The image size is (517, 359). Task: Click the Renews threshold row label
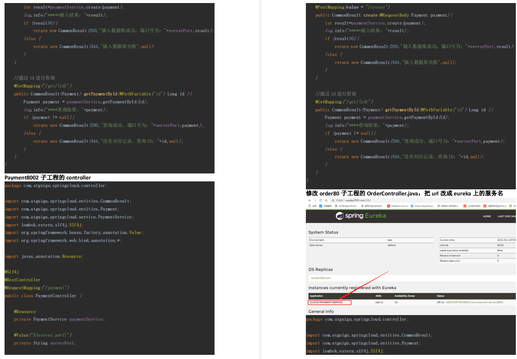pos(450,256)
